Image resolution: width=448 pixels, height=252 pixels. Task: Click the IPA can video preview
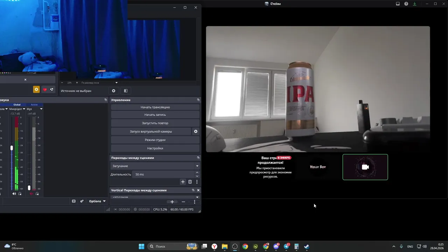click(318, 89)
